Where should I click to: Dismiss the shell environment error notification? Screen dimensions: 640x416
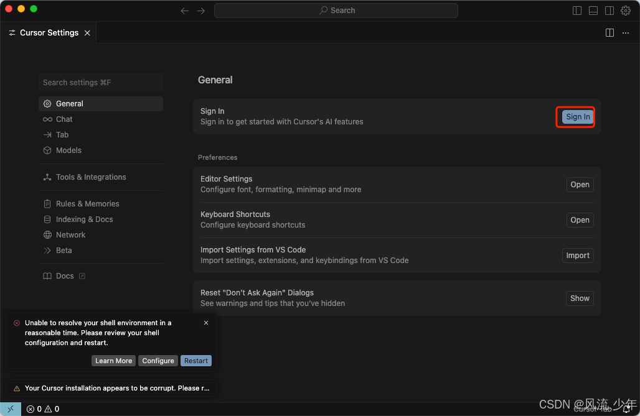(206, 323)
